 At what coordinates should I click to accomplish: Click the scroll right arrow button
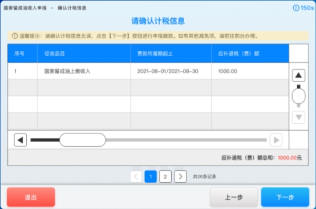[276, 140]
